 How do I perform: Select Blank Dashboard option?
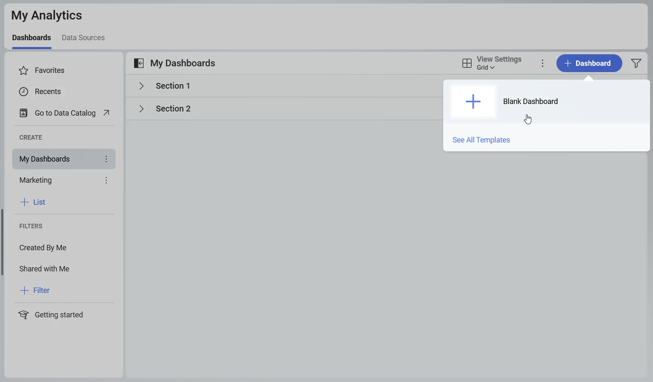(x=546, y=102)
